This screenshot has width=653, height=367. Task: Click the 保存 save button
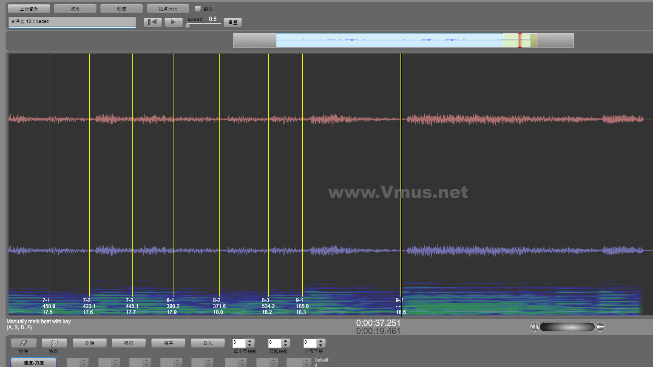click(168, 343)
